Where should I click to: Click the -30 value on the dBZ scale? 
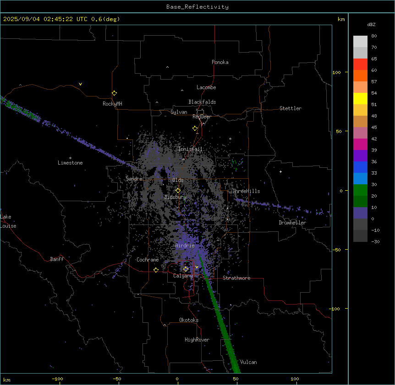(375, 241)
